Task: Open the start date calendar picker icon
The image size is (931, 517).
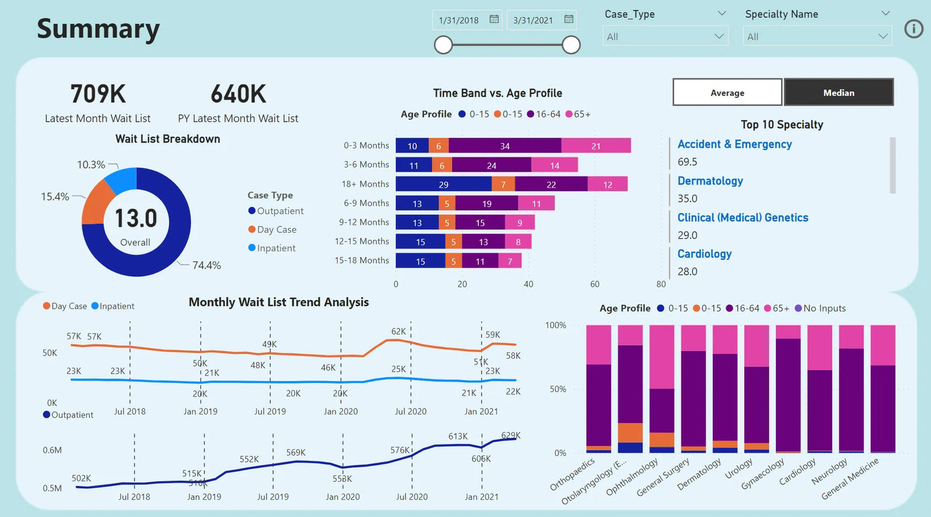Action: coord(494,19)
